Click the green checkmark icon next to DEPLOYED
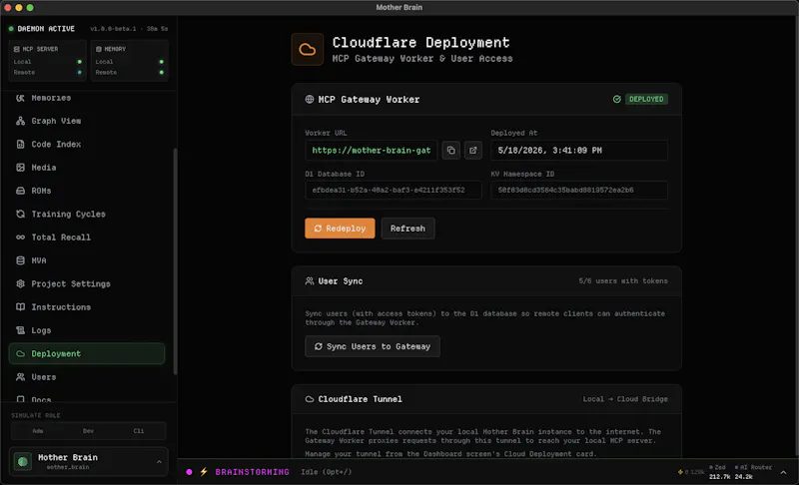 coord(617,99)
